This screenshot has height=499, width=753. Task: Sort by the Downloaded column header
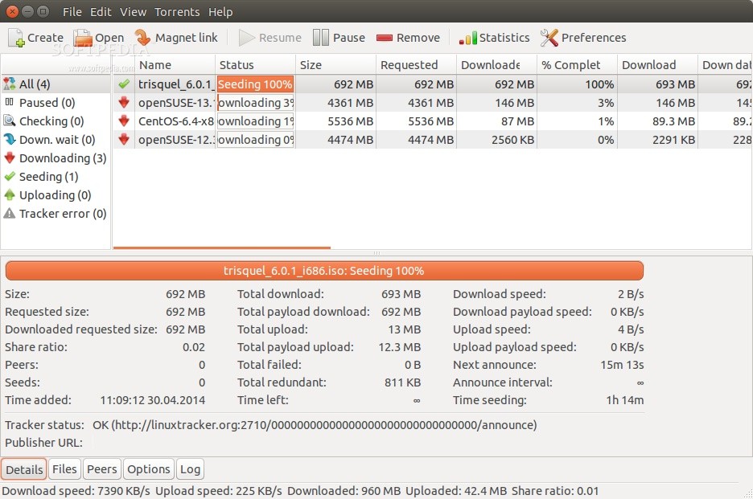coord(496,65)
